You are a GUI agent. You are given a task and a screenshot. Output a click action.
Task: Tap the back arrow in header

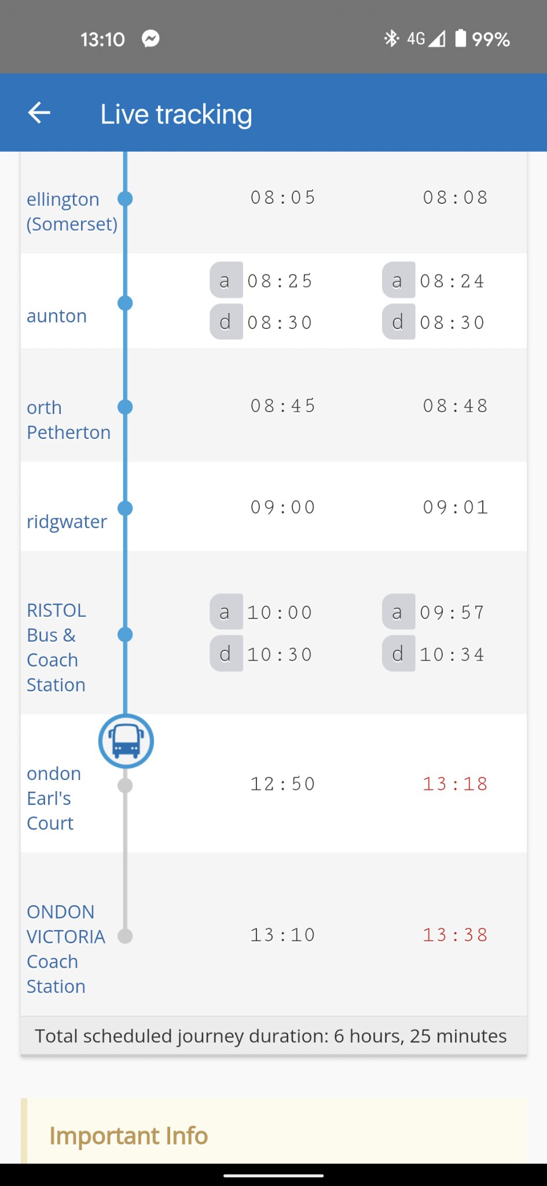39,113
